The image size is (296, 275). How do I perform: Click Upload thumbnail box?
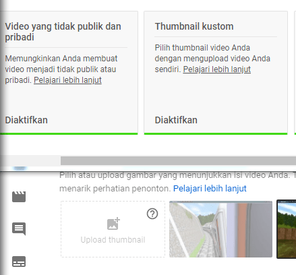[x=113, y=229]
